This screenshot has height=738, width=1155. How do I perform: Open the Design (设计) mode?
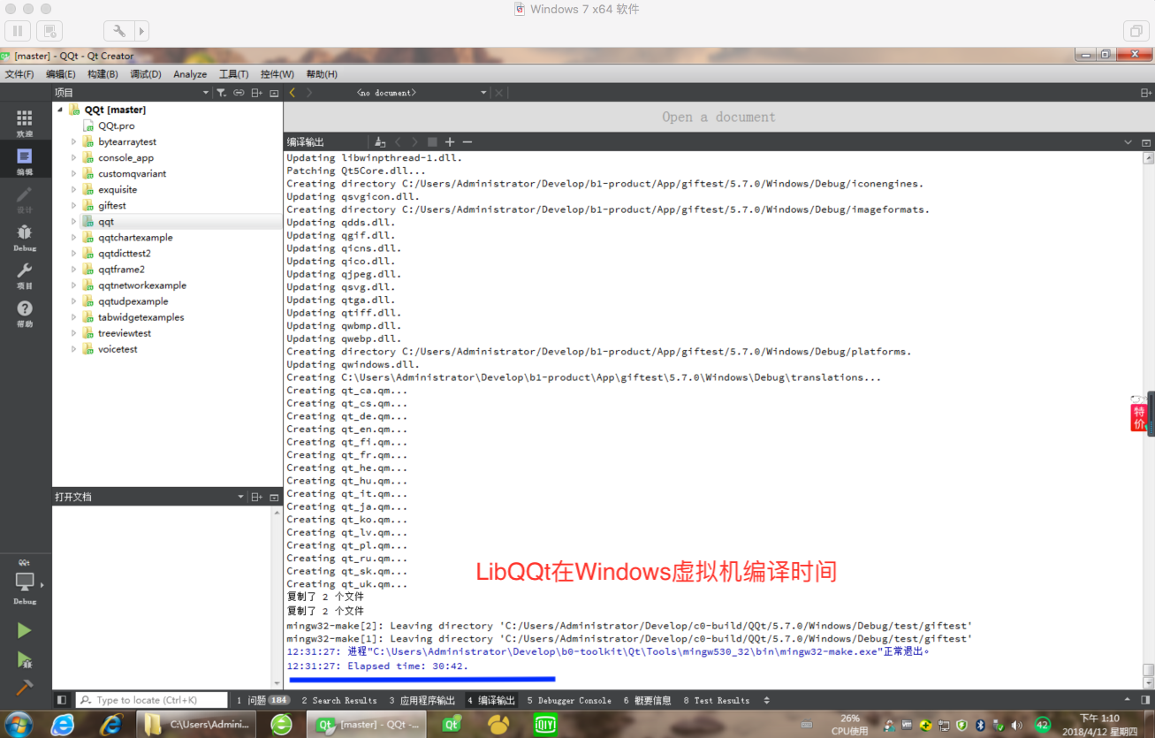[25, 199]
